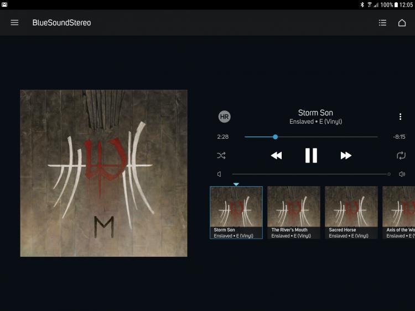The height and width of the screenshot is (311, 415).
Task: Tap the loud speaker volume icon
Action: [402, 174]
